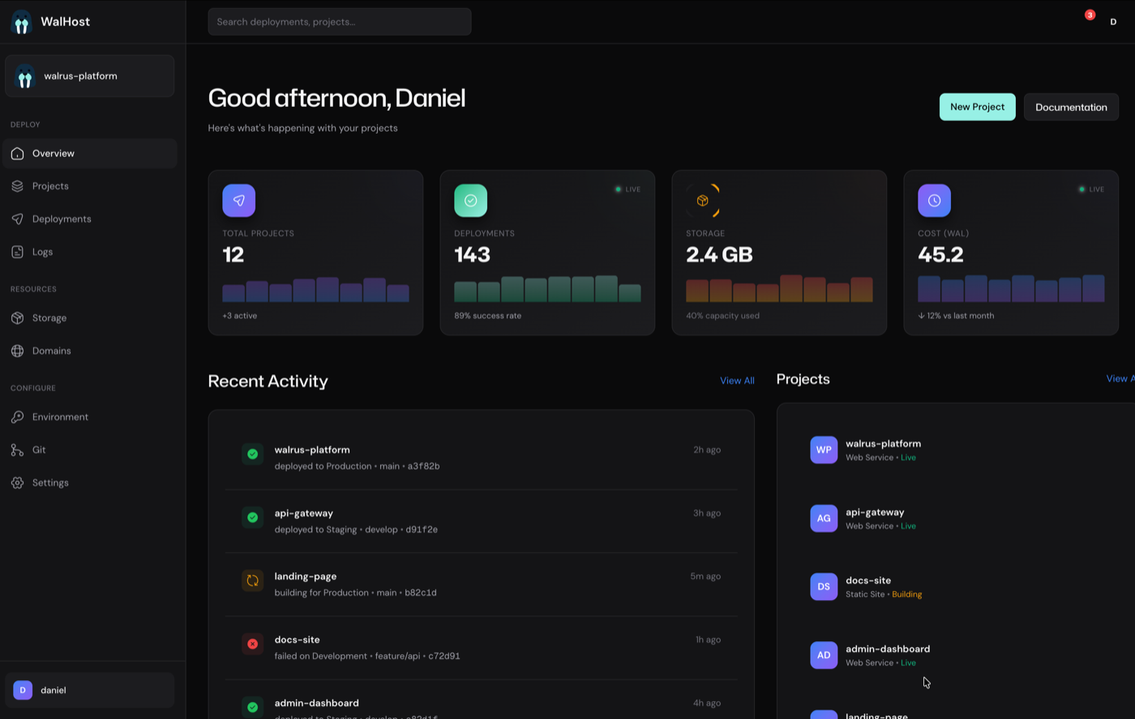Click the DS project badge
This screenshot has height=719, width=1135.
click(824, 586)
